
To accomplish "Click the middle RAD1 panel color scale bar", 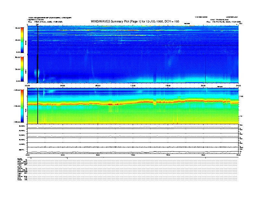I will [x=22, y=69].
